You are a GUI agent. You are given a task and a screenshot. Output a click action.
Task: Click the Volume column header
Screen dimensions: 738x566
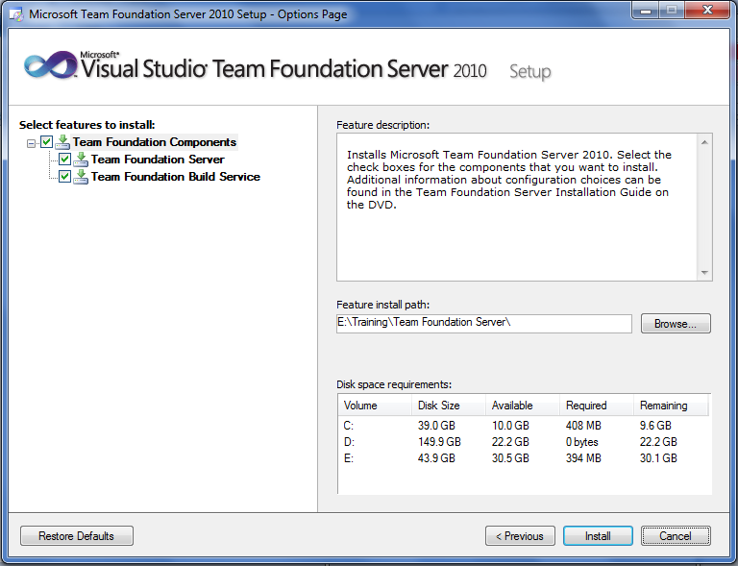(x=374, y=406)
